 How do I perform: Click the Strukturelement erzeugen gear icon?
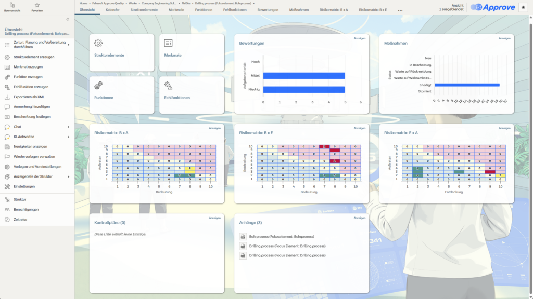point(7,57)
